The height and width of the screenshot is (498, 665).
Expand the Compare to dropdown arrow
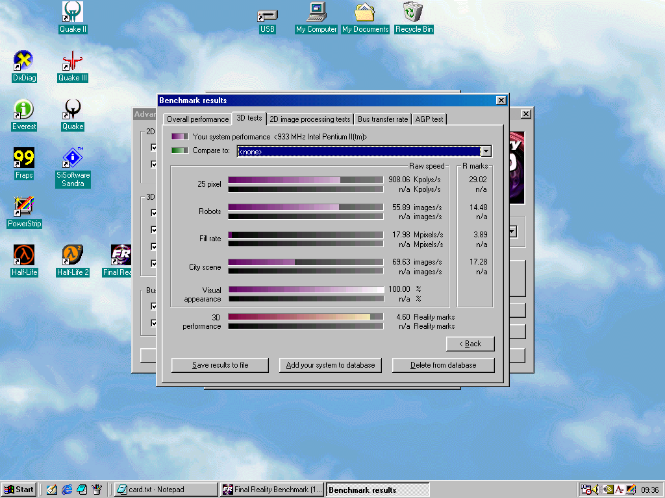(485, 151)
